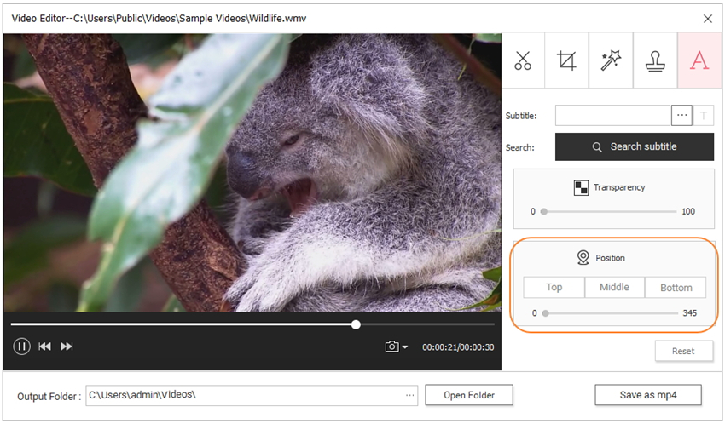Open the Trim scissors tool tab
Screen dimensions: 725x424
523,60
